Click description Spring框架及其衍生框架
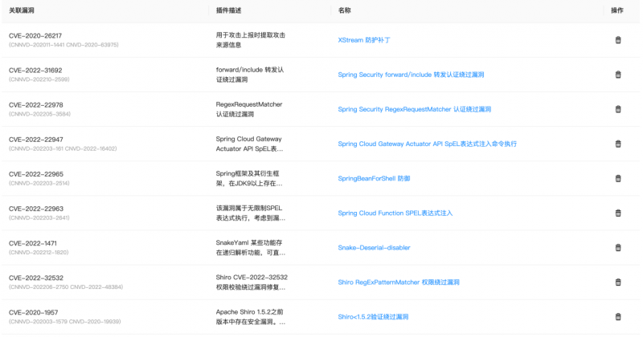 coord(249,179)
